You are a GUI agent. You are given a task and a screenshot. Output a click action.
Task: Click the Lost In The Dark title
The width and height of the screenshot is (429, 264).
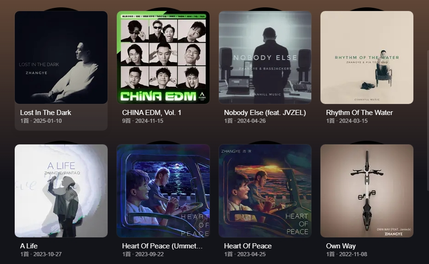[x=46, y=113]
